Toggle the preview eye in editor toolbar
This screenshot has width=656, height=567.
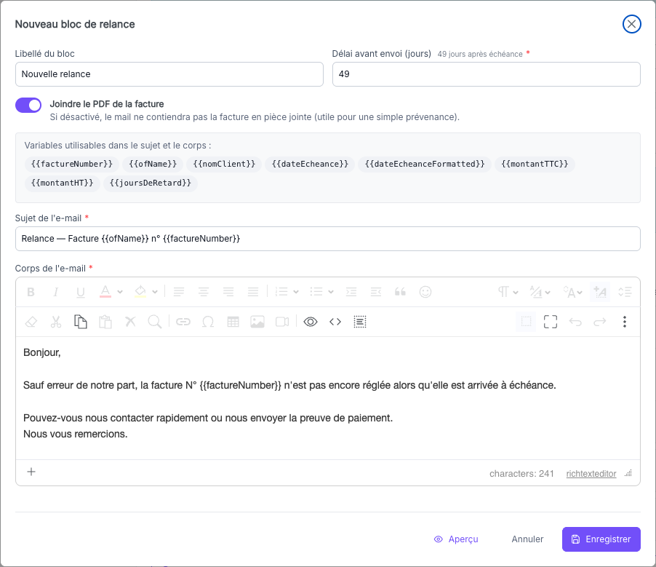[x=311, y=322]
